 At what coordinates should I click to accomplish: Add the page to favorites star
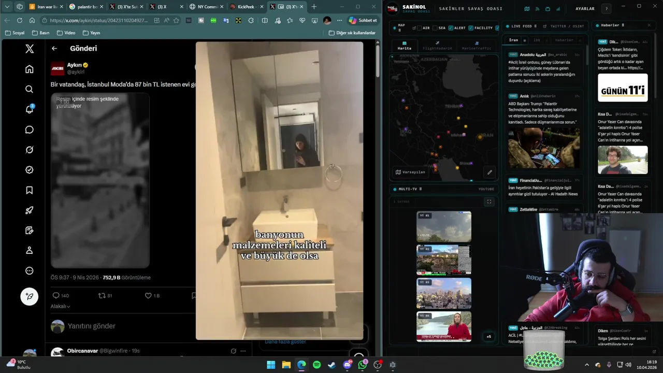(x=176, y=20)
